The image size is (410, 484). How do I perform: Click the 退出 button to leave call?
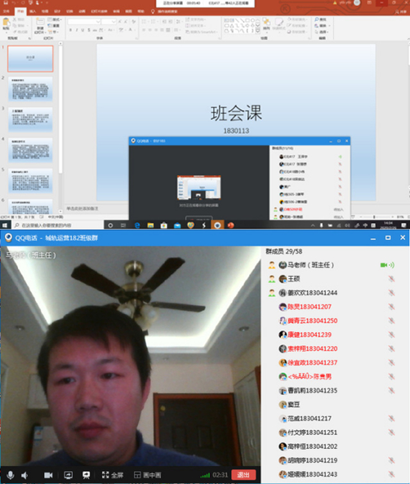243,475
